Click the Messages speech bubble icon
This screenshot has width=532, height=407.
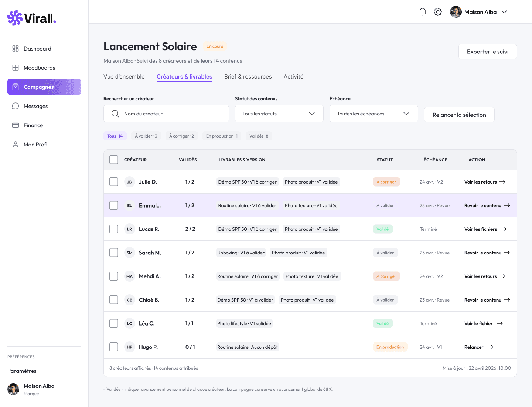point(16,106)
